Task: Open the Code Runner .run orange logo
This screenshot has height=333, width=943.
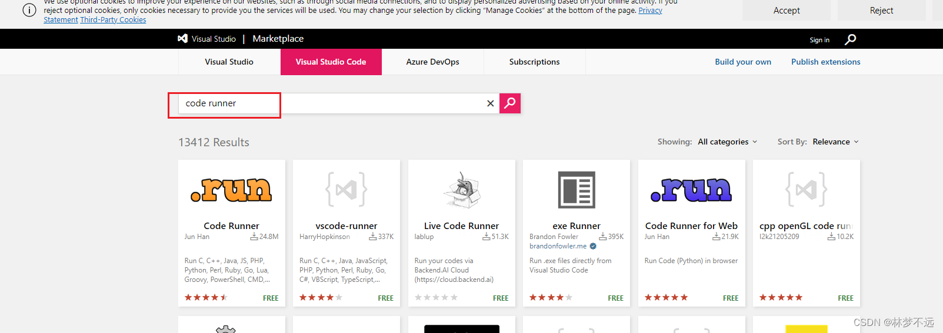Action: coord(231,190)
